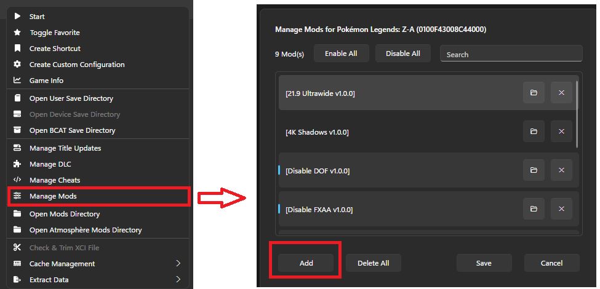This screenshot has height=289, width=600.
Task: Click the Enable All button
Action: [341, 53]
